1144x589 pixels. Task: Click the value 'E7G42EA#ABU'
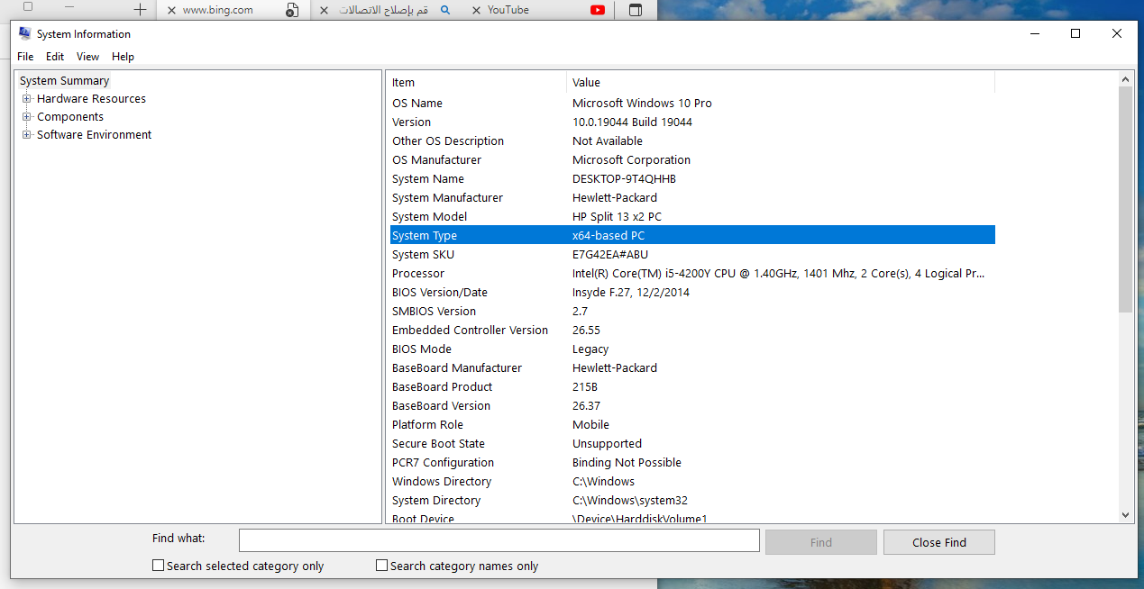[x=610, y=255]
